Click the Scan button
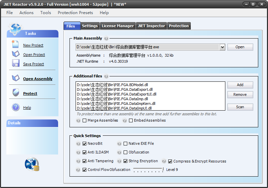Image resolution: width=268 pixels, height=188 pixels. point(240,107)
